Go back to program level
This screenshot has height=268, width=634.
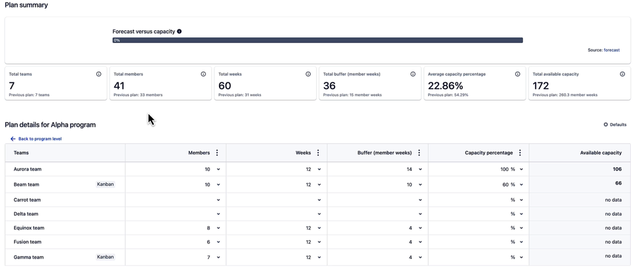pos(36,139)
